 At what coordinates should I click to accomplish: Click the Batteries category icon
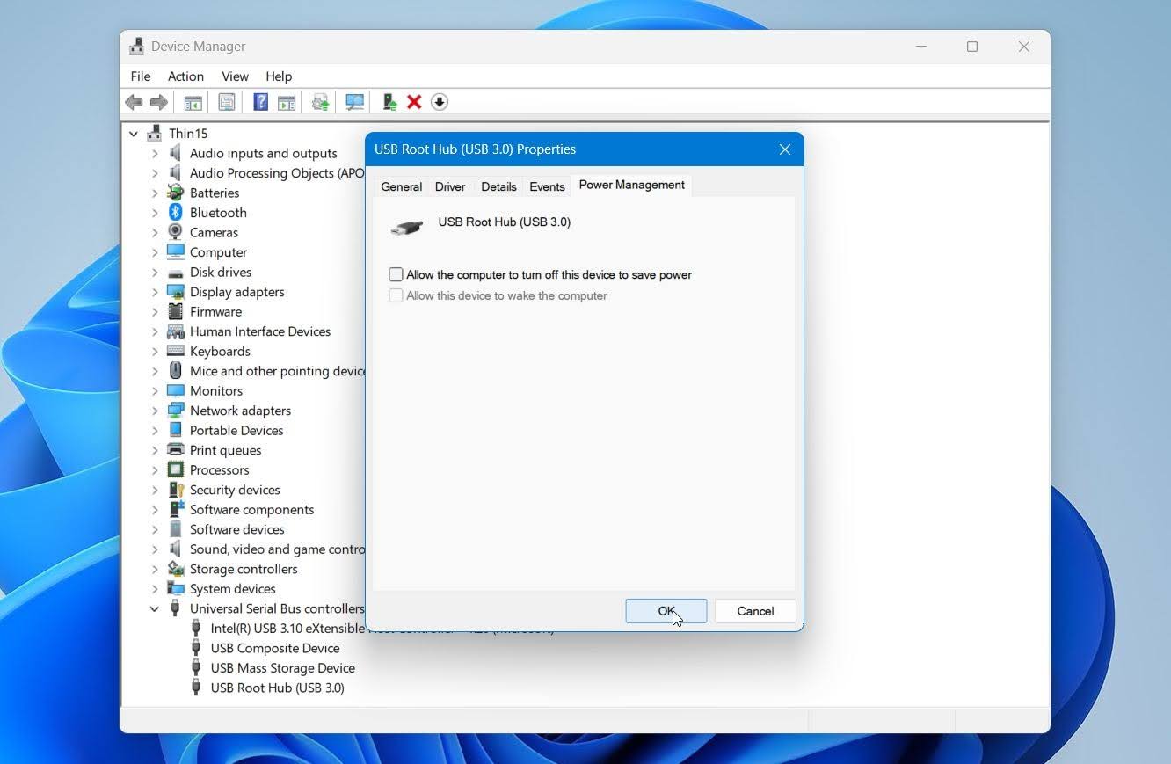click(x=176, y=193)
